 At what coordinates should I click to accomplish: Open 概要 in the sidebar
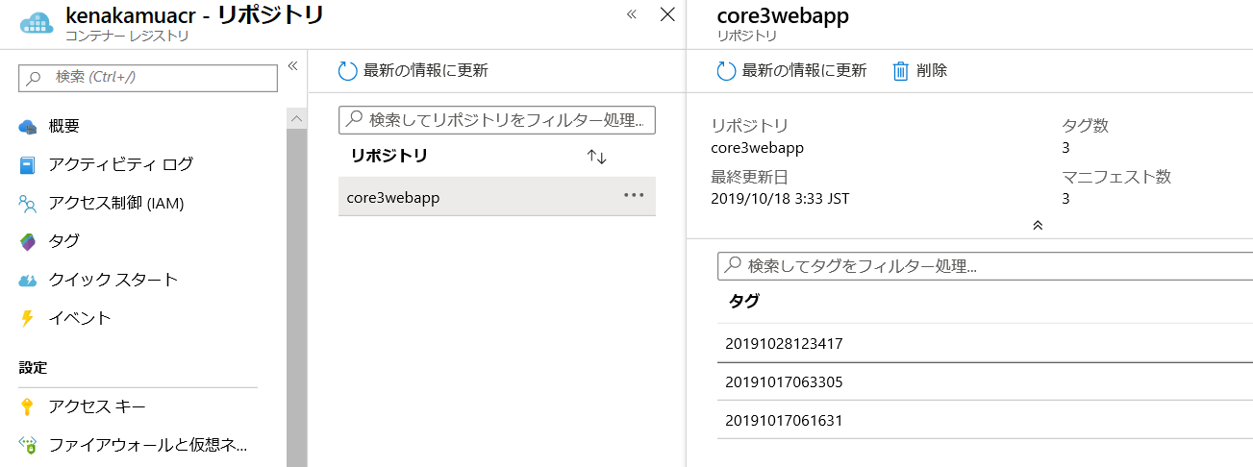coord(63,126)
